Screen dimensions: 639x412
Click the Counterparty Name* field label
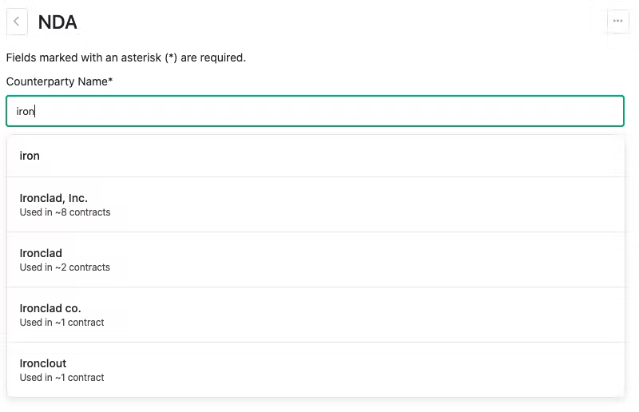(59, 81)
